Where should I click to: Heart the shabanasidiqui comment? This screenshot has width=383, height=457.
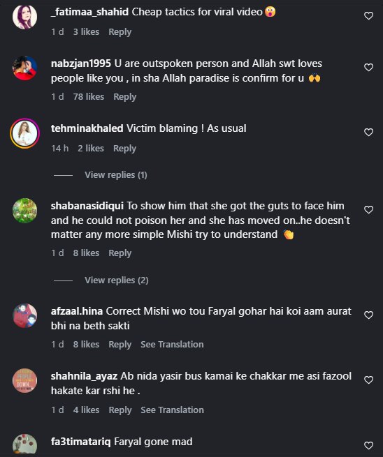[x=369, y=209]
